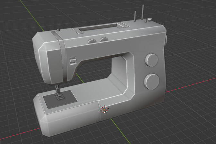
Task: Select the dark needle plate on the base
Action: click(x=60, y=100)
